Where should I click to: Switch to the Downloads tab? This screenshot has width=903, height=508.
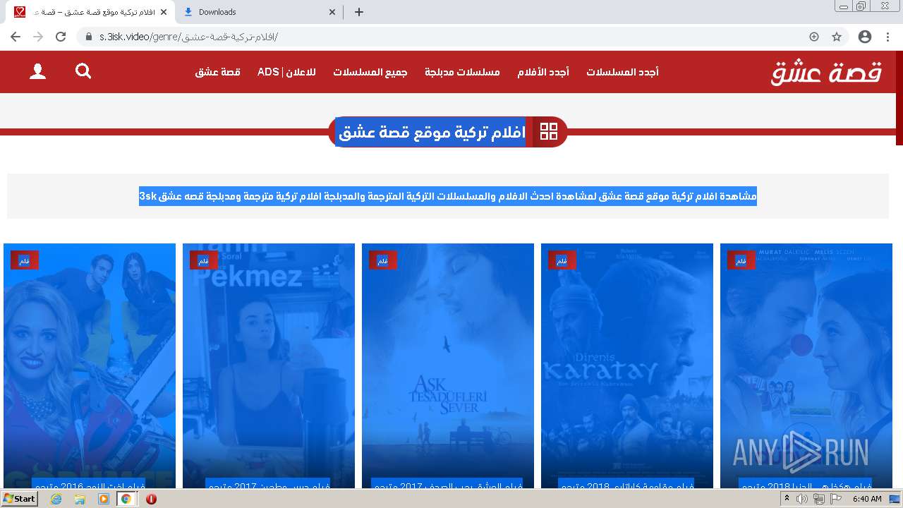pyautogui.click(x=259, y=12)
